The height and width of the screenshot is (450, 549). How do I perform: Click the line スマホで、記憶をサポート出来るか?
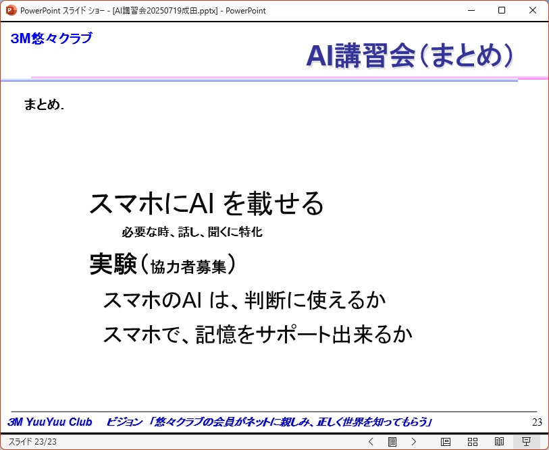coord(257,335)
